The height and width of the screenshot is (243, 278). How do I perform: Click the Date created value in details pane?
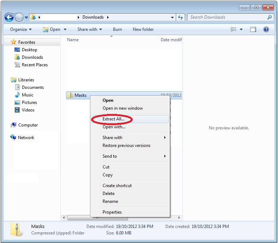(x=210, y=227)
